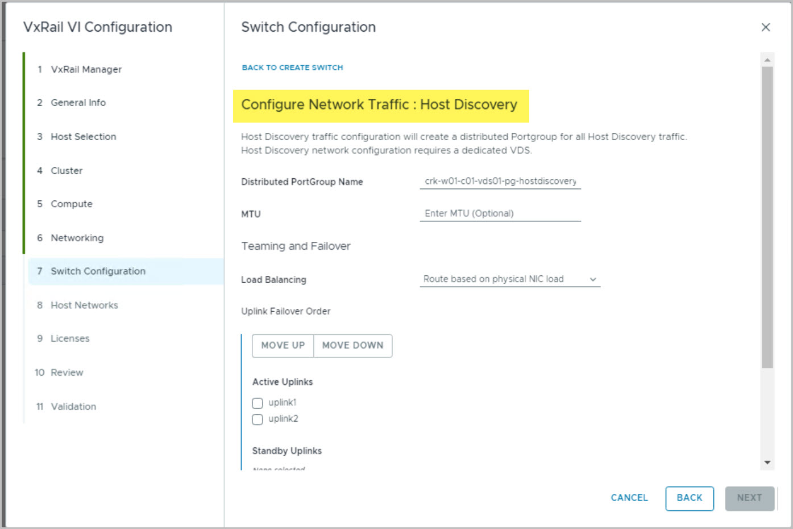
Task: Click scrollbar up arrow
Action: (767, 60)
